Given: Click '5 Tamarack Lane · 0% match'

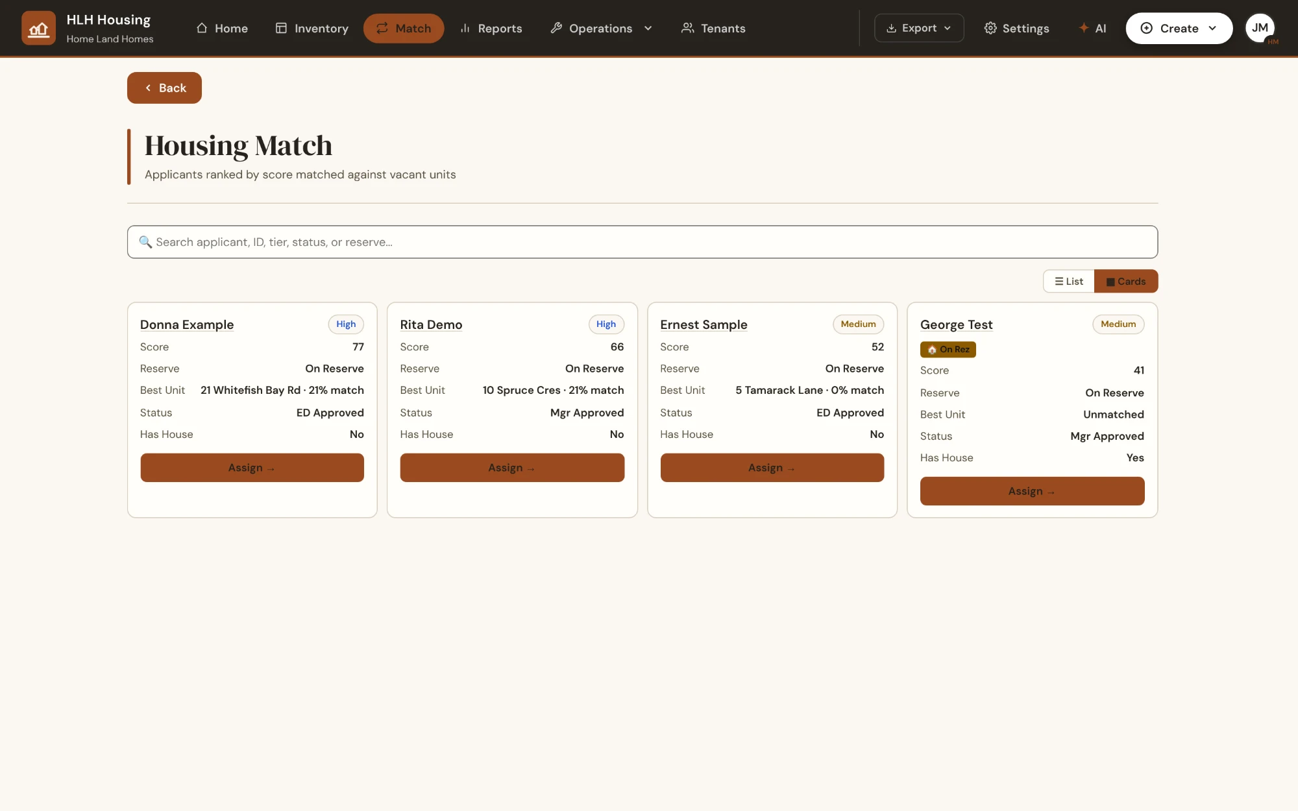Looking at the screenshot, I should click(x=809, y=390).
